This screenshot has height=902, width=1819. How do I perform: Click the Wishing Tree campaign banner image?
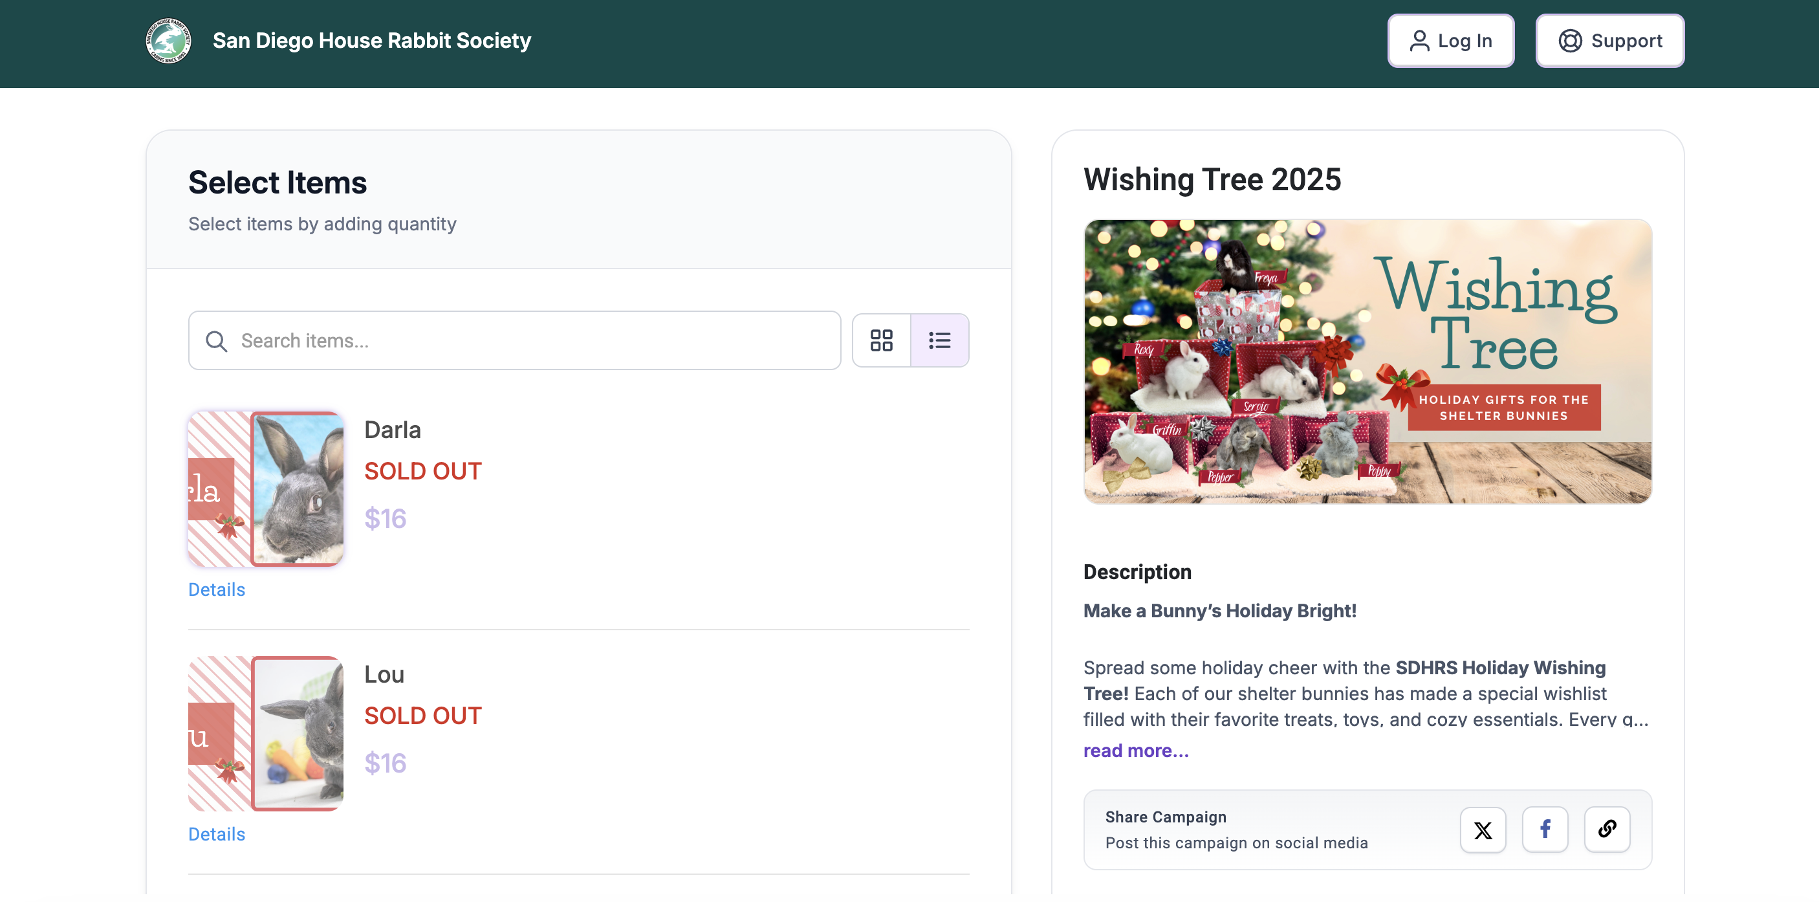(1367, 362)
